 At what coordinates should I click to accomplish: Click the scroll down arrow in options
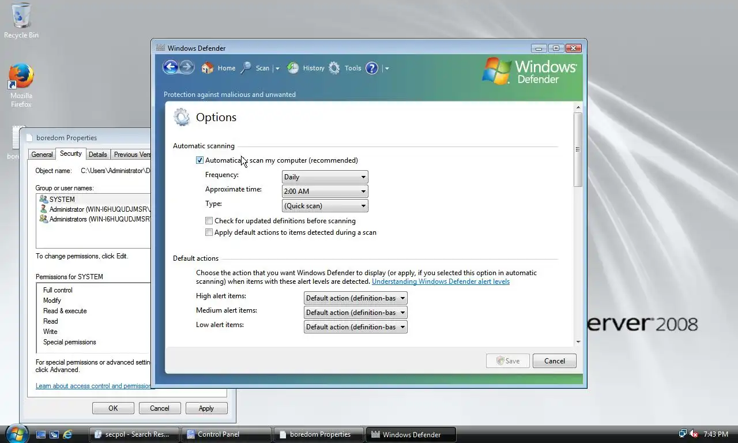(x=578, y=341)
